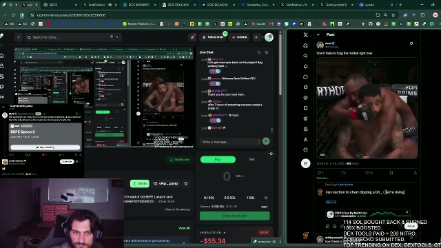The height and width of the screenshot is (248, 441).
Task: Open Profile in the X sidebar
Action: pos(306,139)
